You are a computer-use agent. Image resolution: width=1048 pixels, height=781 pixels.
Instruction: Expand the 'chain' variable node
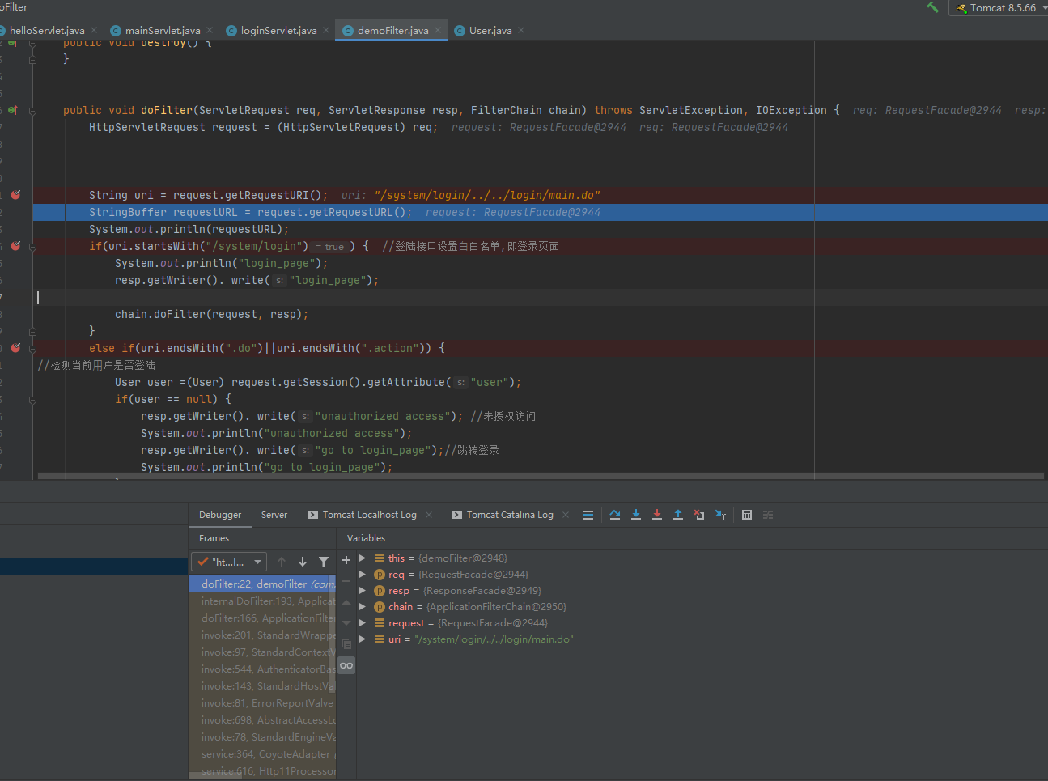[363, 606]
